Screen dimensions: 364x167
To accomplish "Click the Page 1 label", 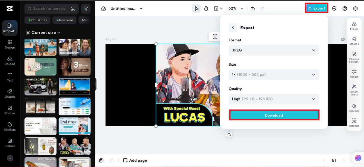I will pyautogui.click(x=110, y=39).
